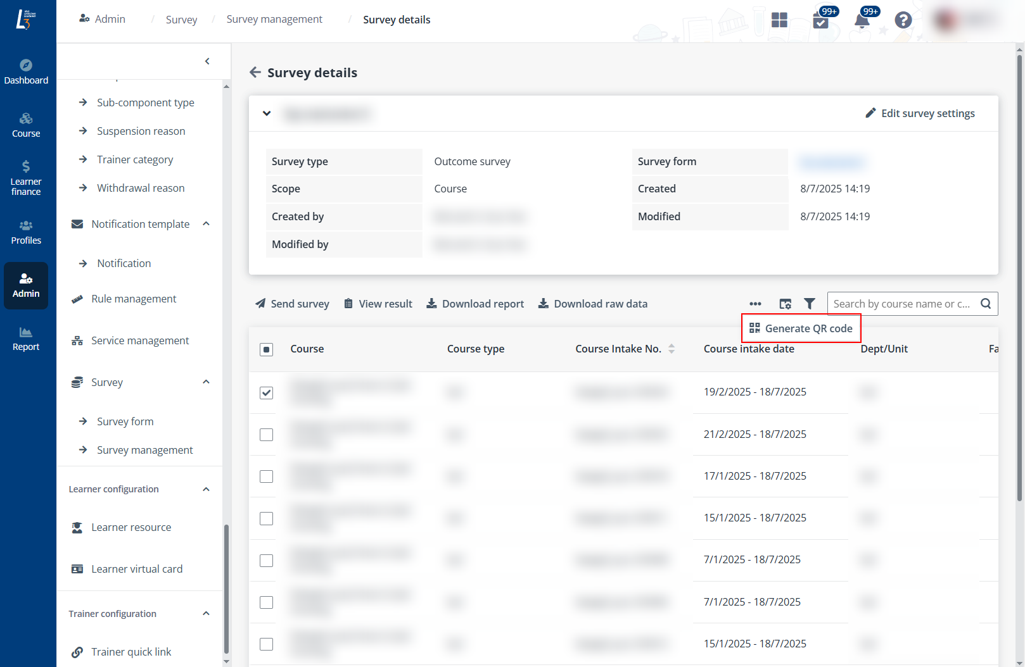Screen dimensions: 1025x667
Task: Uncheck the first course row checkbox
Action: [267, 393]
